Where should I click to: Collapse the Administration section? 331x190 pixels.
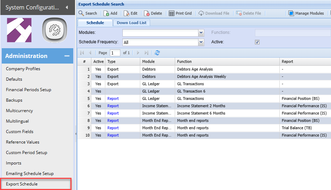(66, 56)
